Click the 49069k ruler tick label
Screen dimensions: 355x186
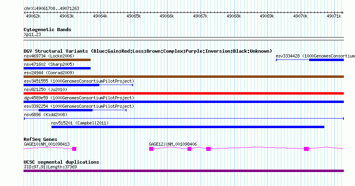267,16
